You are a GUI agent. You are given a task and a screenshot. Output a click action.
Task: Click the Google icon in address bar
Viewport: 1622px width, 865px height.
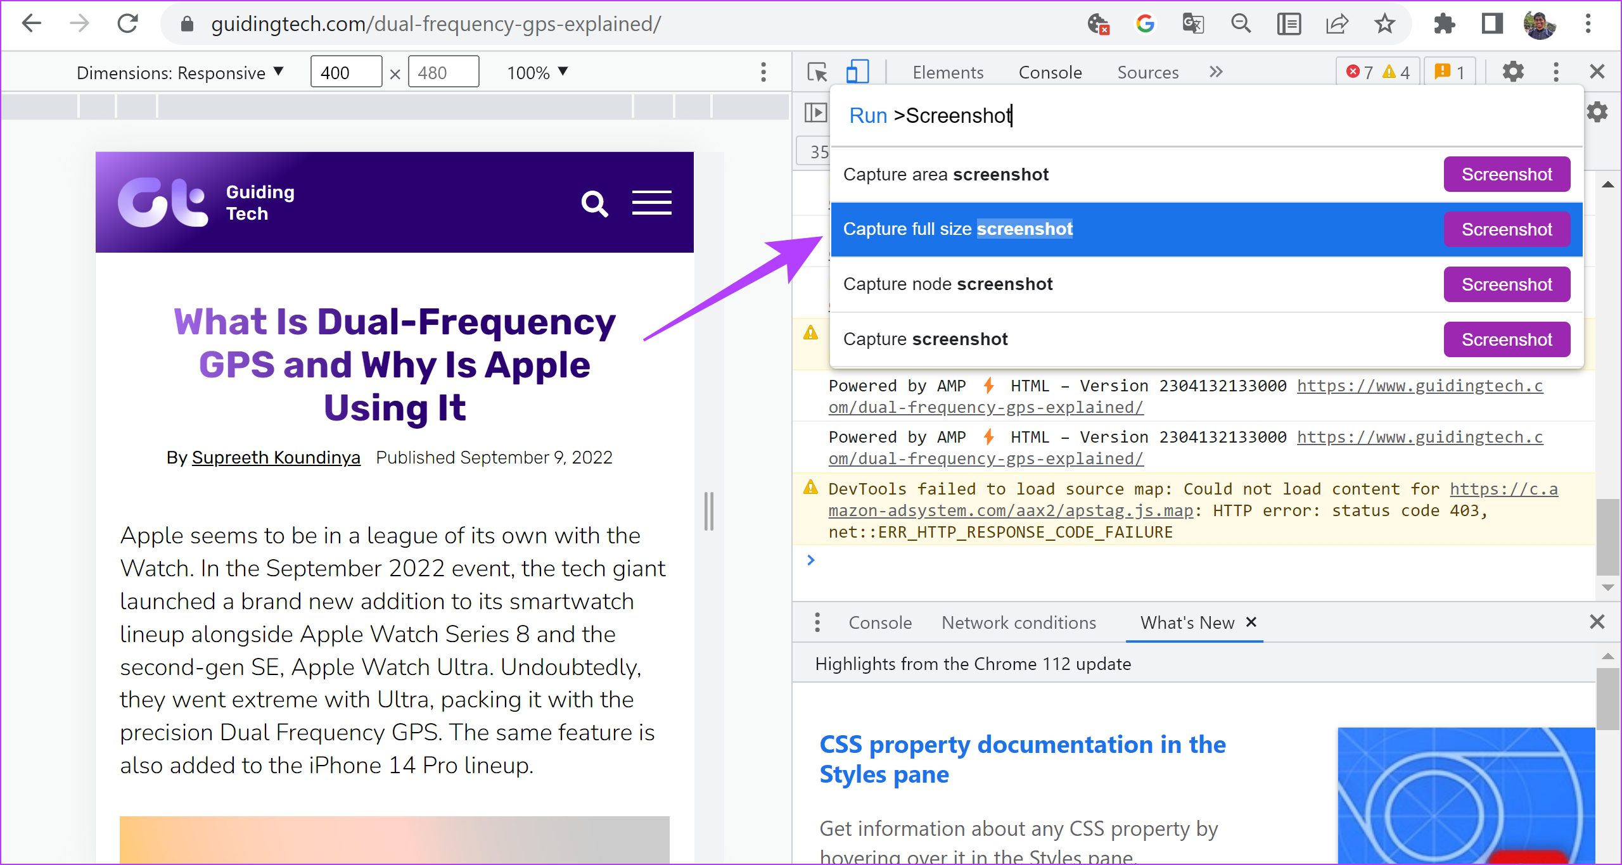1146,24
